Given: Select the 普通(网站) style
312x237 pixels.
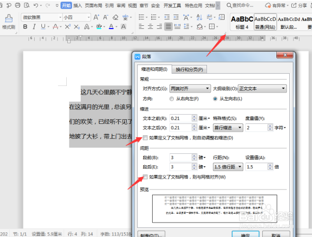Looking at the screenshot, I should [x=265, y=22].
